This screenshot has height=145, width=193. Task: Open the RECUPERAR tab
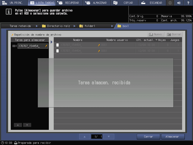point(69,3)
